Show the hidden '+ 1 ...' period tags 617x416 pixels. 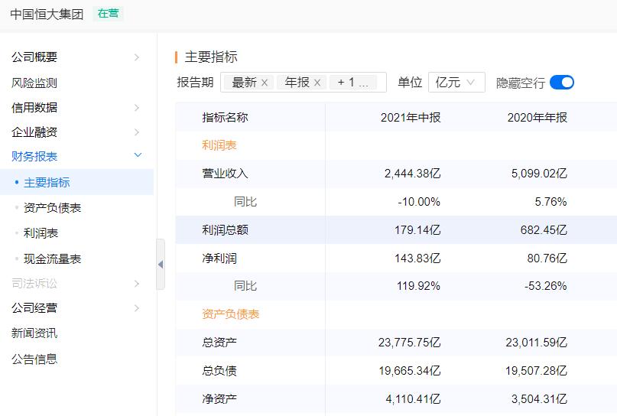(353, 83)
